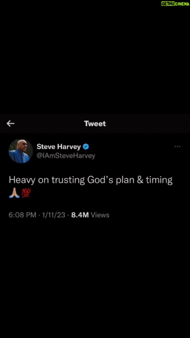Image resolution: width=190 pixels, height=338 pixels.
Task: Tap the blue verified badge
Action: [86, 147]
